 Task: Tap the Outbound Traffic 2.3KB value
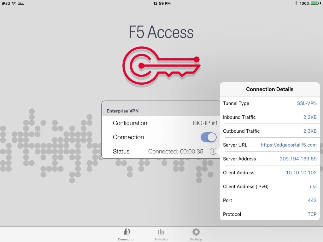310,131
